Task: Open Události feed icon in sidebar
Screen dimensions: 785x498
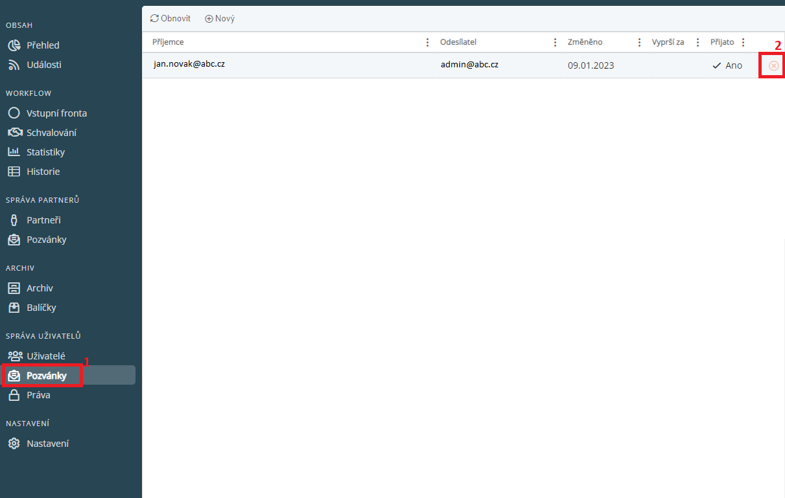Action: click(14, 65)
